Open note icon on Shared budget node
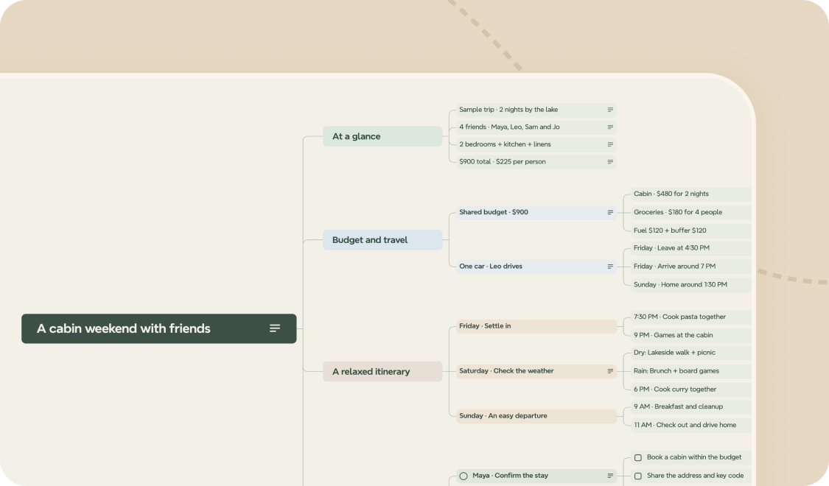829x486 pixels. [610, 212]
